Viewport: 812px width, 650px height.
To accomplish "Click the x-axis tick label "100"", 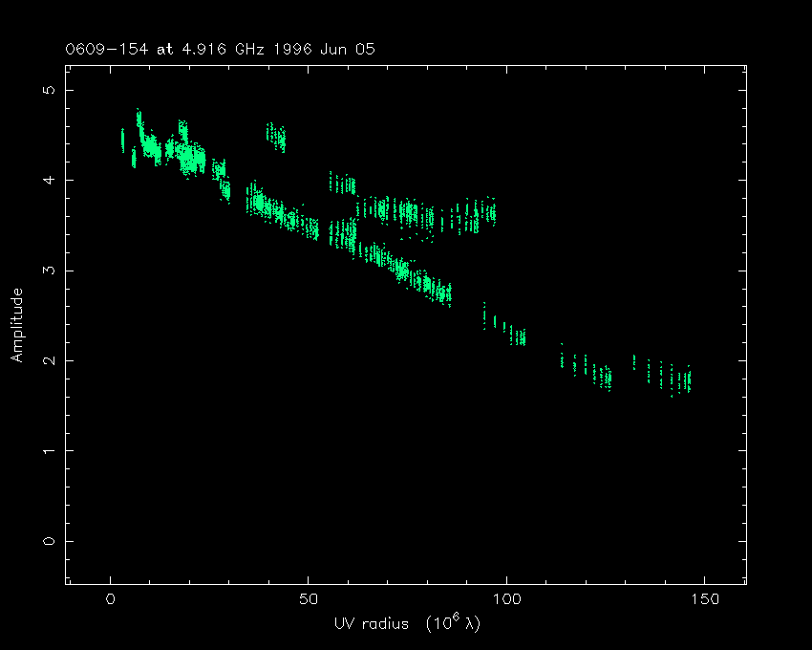I will pos(506,600).
